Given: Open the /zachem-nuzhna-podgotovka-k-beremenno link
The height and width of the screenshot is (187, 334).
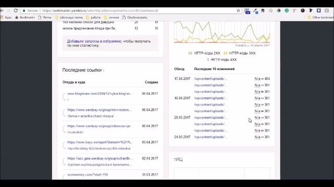Looking at the screenshot, I should coord(100,165).
